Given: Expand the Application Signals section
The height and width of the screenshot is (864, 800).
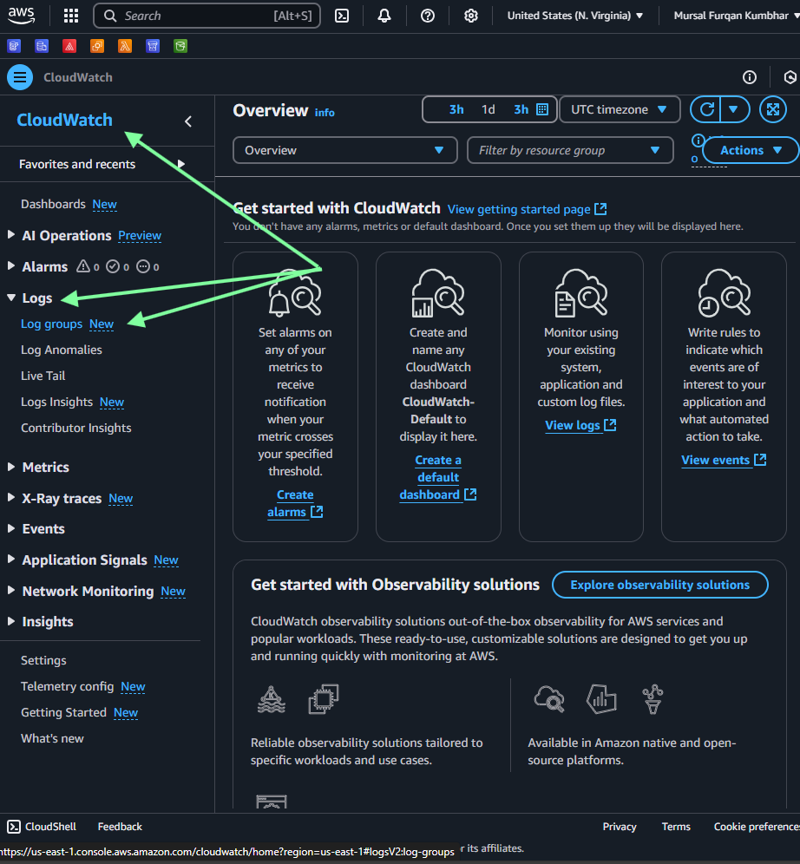Looking at the screenshot, I should (11, 560).
